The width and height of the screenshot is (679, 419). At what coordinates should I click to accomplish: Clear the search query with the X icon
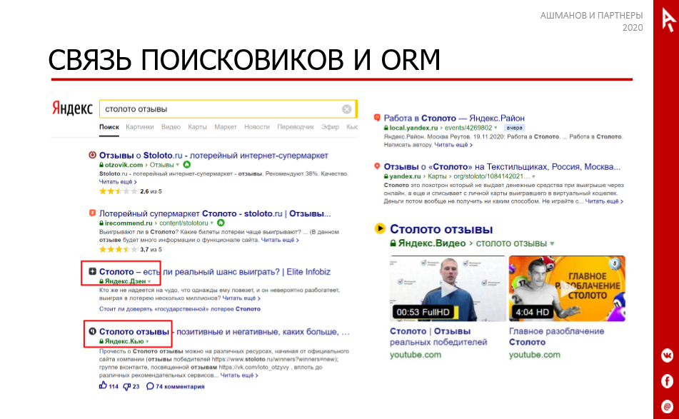pyautogui.click(x=346, y=109)
